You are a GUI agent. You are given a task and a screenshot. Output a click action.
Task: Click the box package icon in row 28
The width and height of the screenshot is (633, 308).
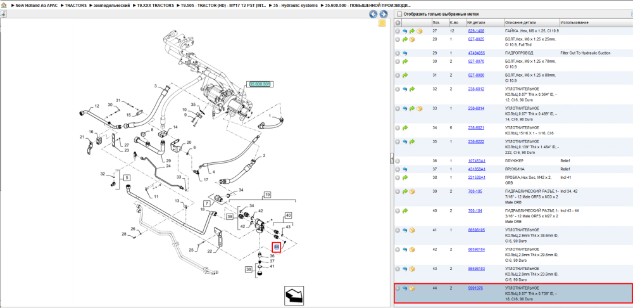(412, 40)
